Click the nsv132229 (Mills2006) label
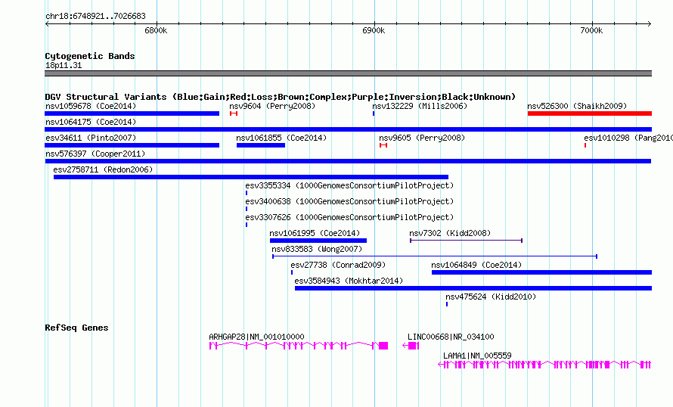Screen dimensions: 673x407 pyautogui.click(x=420, y=106)
